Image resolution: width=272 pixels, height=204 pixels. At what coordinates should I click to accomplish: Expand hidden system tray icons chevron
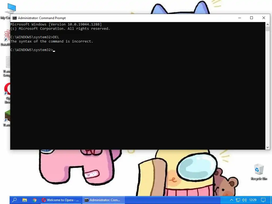pyautogui.click(x=231, y=200)
